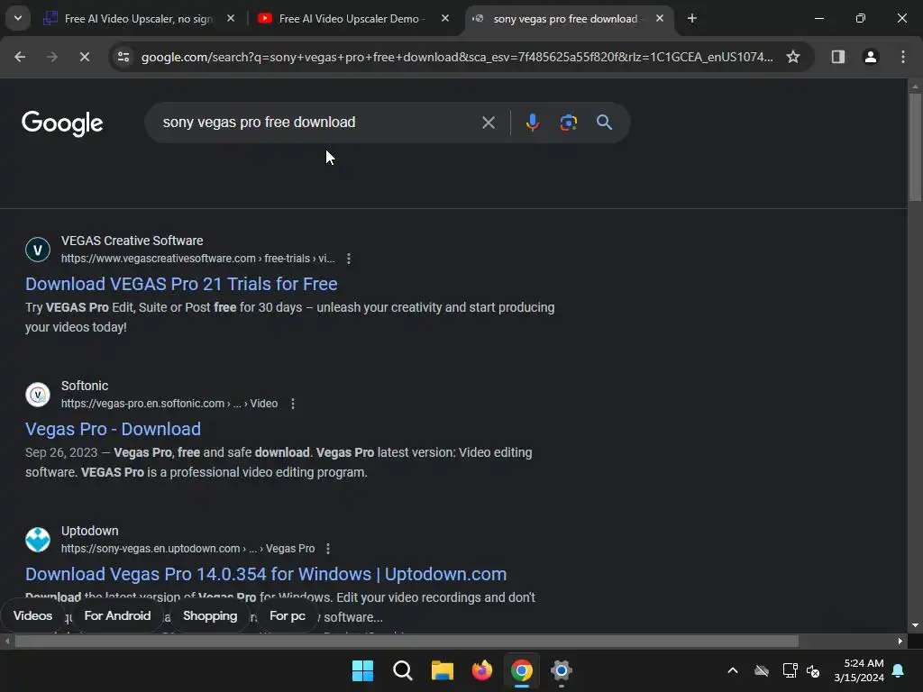Open the notification bell in the taskbar
The width and height of the screenshot is (923, 692).
click(899, 670)
